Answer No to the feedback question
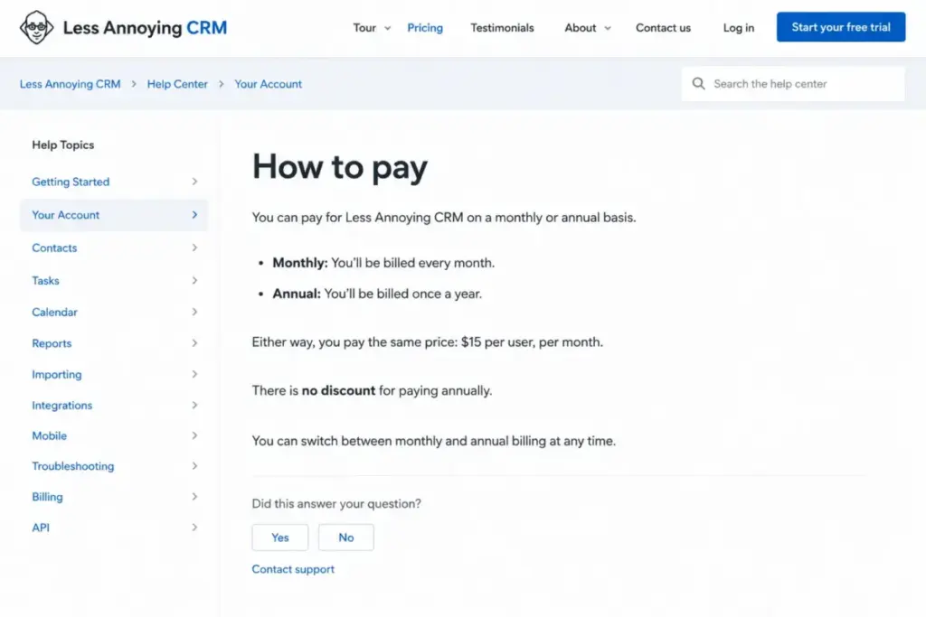This screenshot has height=617, width=926. click(346, 538)
